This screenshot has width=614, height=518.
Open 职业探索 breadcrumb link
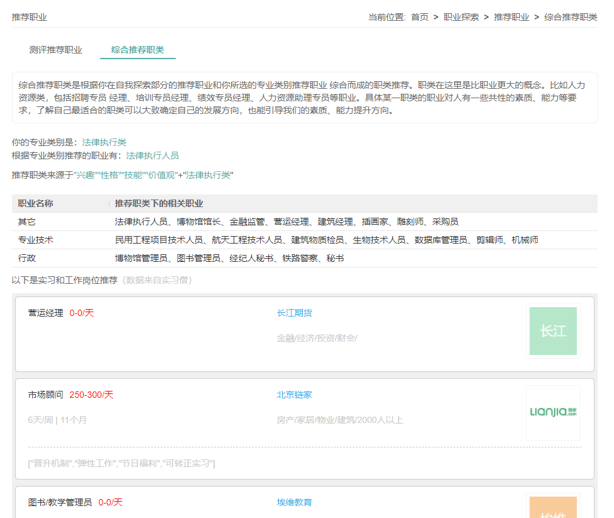(461, 17)
